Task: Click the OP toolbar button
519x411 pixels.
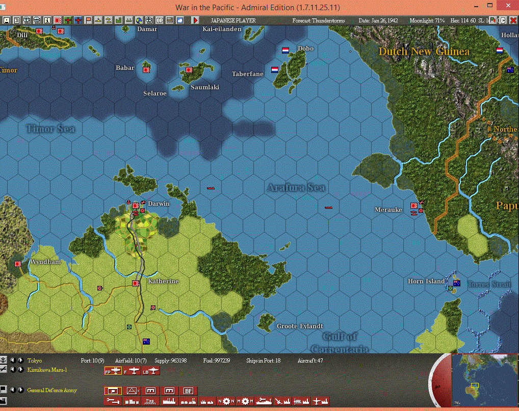Action: pyautogui.click(x=160, y=20)
